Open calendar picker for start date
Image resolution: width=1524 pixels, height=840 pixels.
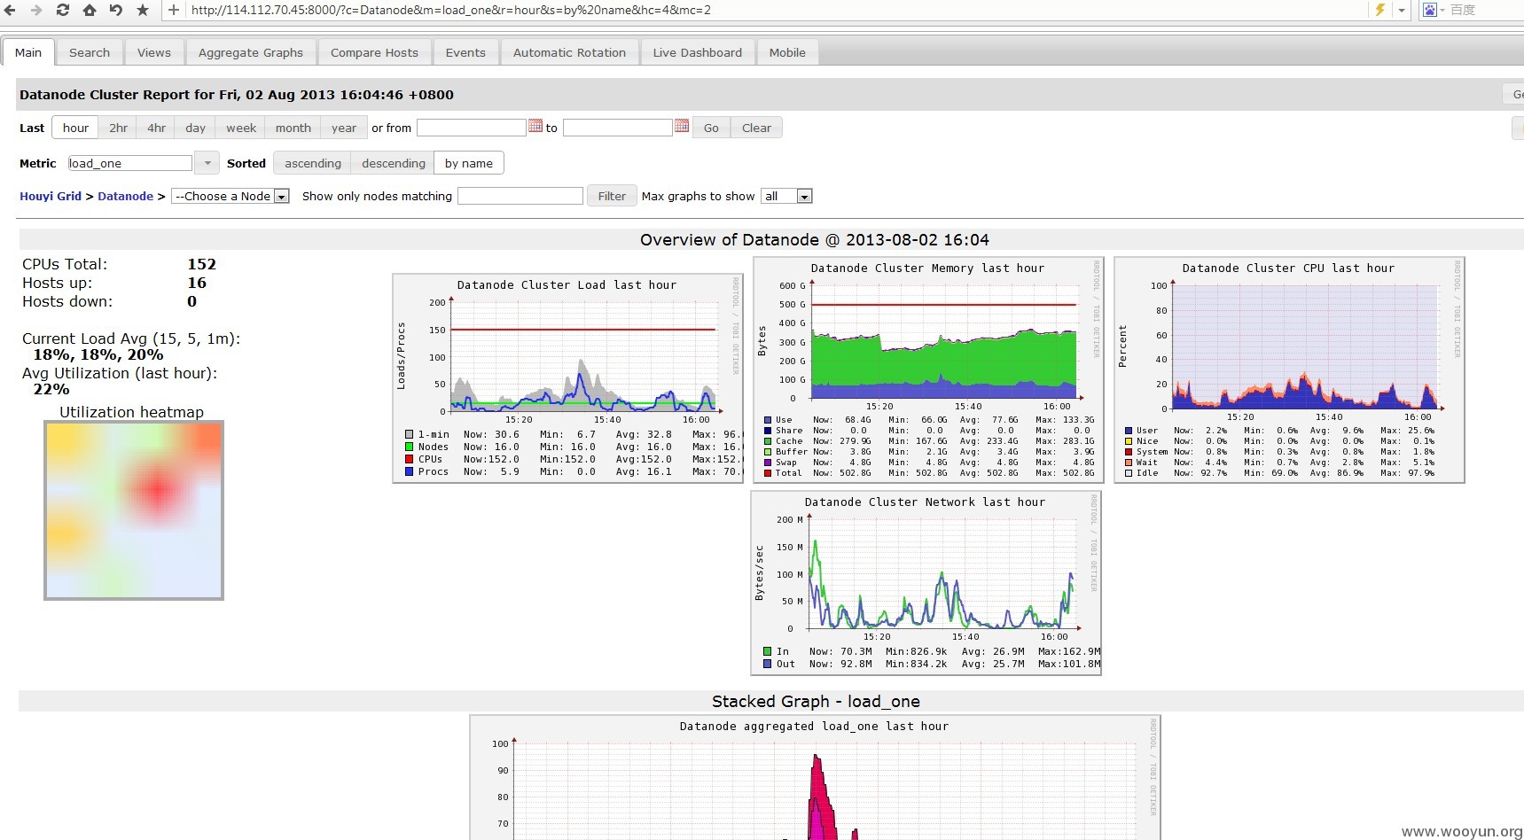(535, 127)
